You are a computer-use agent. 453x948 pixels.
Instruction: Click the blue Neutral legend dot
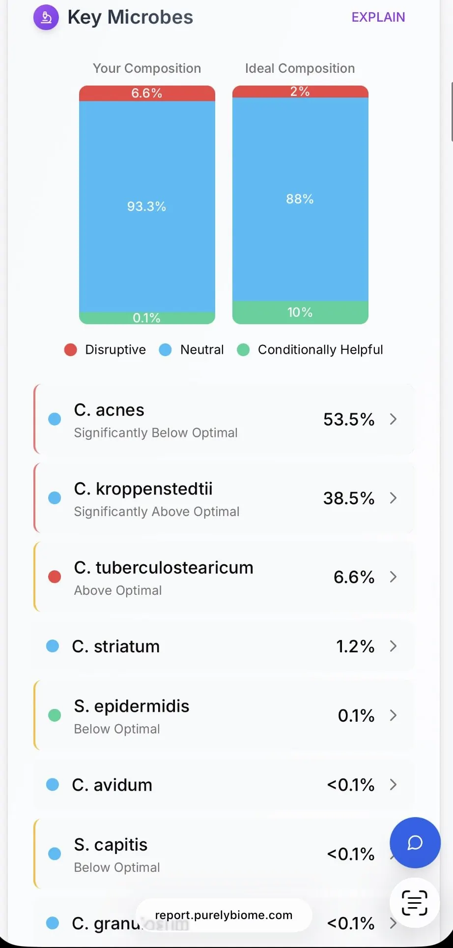coord(166,350)
